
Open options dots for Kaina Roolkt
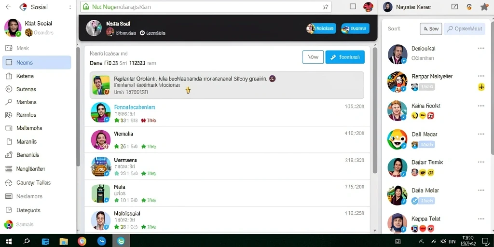[481, 106]
